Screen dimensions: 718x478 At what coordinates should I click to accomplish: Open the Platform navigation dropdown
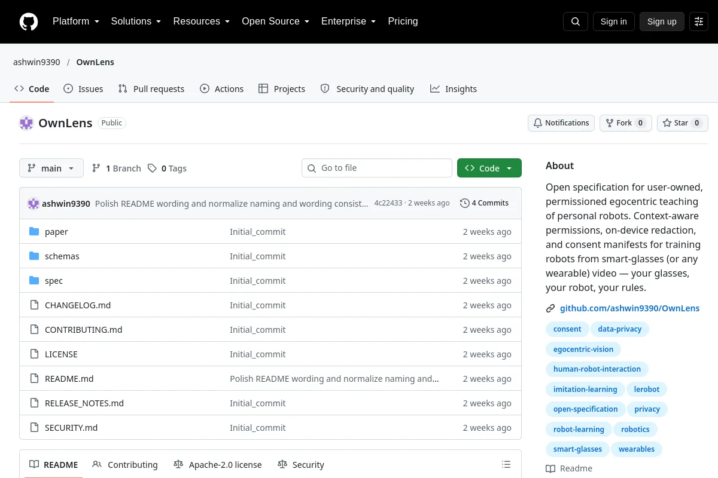pos(76,22)
